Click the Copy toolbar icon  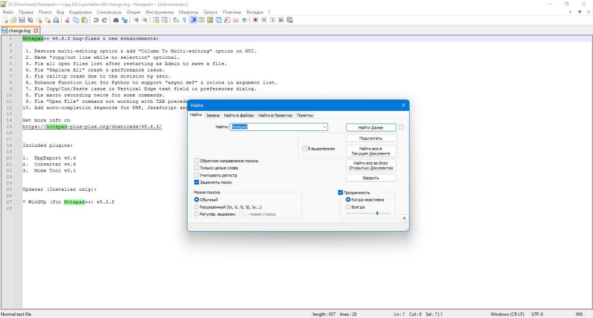click(76, 20)
